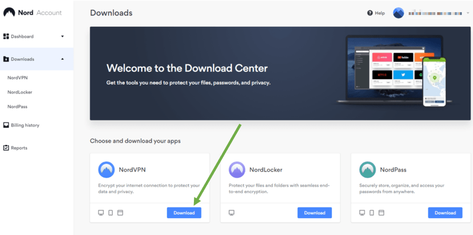Select Downloads in the sidebar

pyautogui.click(x=36, y=59)
